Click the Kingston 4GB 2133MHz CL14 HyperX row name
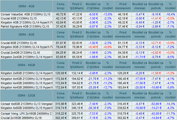 pos(26,22)
